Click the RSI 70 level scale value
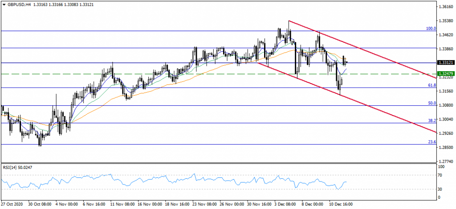Image resolution: width=456 pixels, height=209 pixels. pyautogui.click(x=441, y=175)
